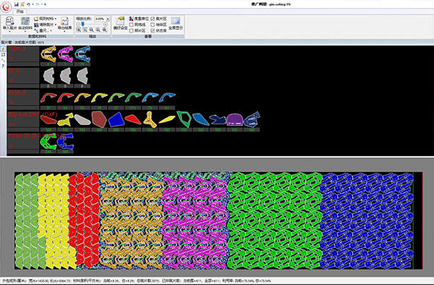Open 偏好设定 preferences icon
The height and width of the screenshot is (285, 434).
[x=120, y=21]
